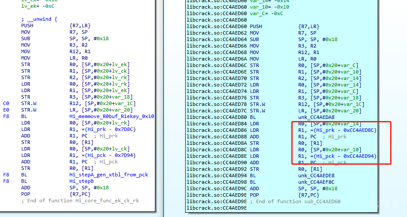Click R12, [SP,#0x20+var_1C] in libcrack.so listing
407x217 pixels.
click(x=331, y=104)
